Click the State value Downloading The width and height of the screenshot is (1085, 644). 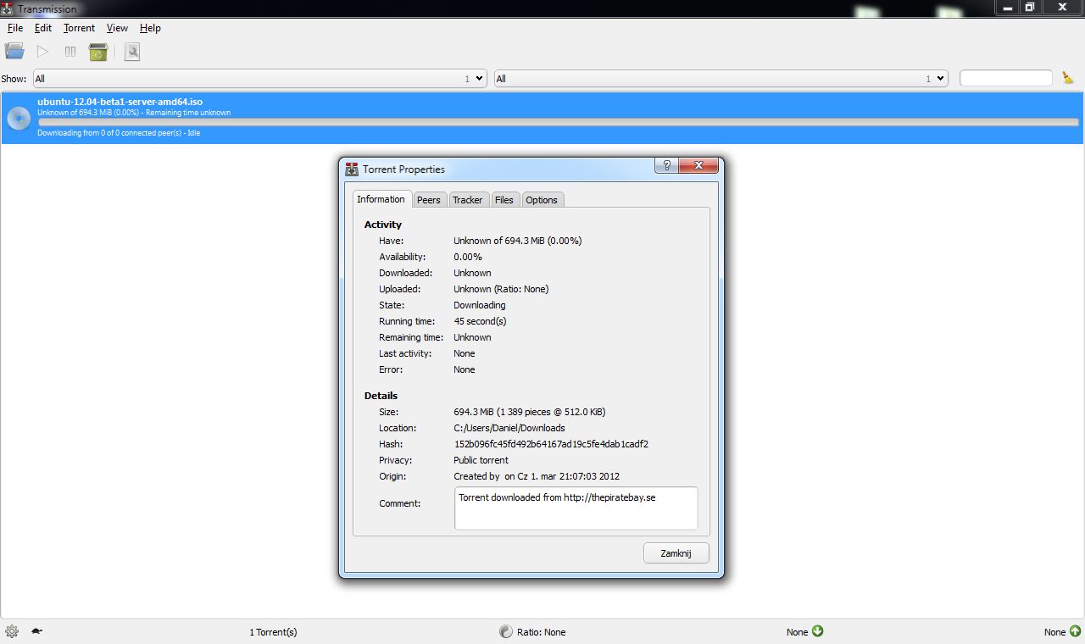480,305
